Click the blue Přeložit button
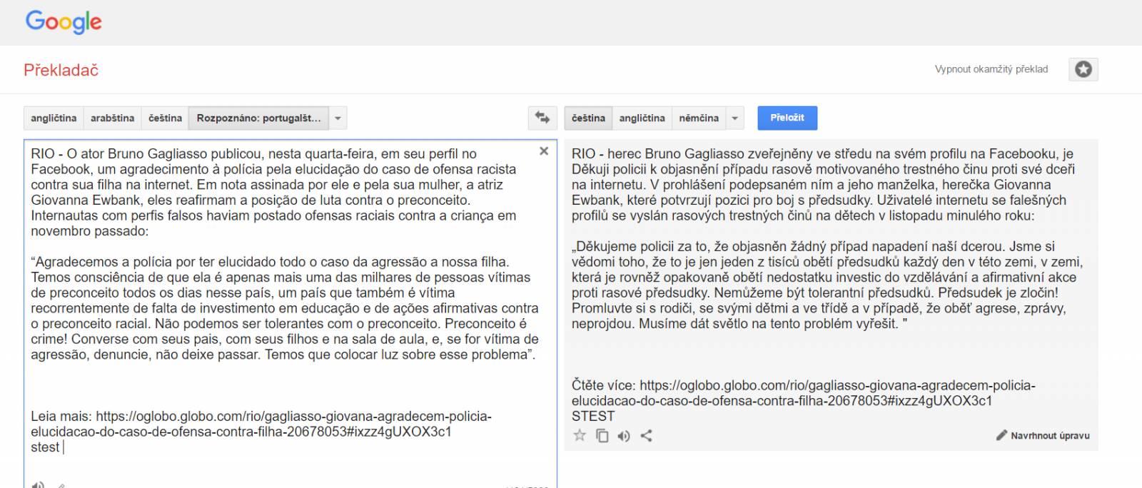 (x=787, y=118)
